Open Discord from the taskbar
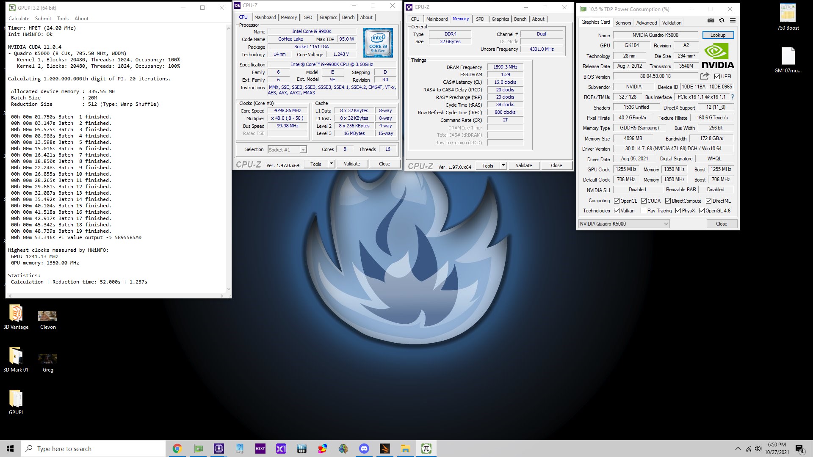This screenshot has width=813, height=457. click(364, 449)
